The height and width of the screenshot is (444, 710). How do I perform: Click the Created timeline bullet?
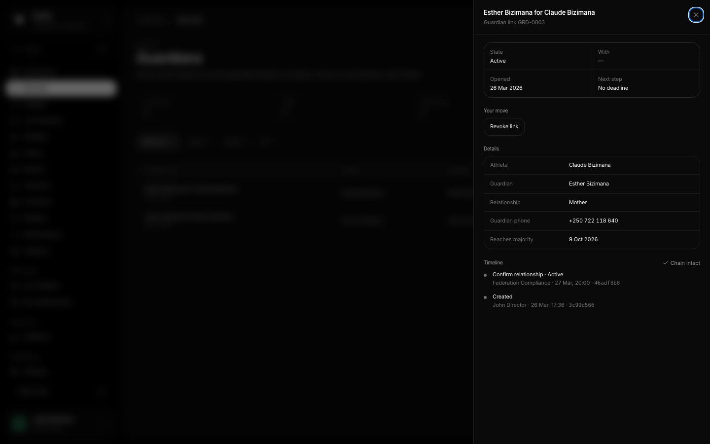click(485, 297)
